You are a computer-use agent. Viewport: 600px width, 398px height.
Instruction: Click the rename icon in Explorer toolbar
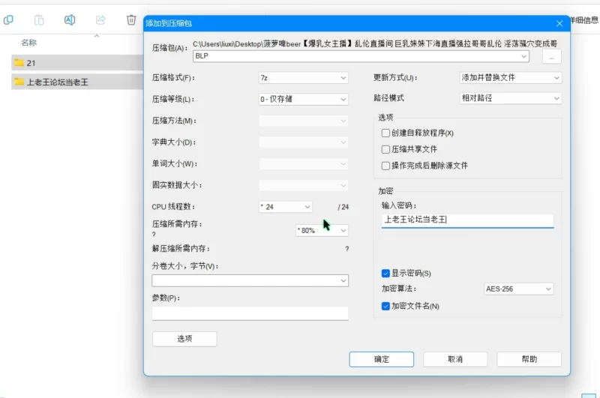click(x=70, y=19)
